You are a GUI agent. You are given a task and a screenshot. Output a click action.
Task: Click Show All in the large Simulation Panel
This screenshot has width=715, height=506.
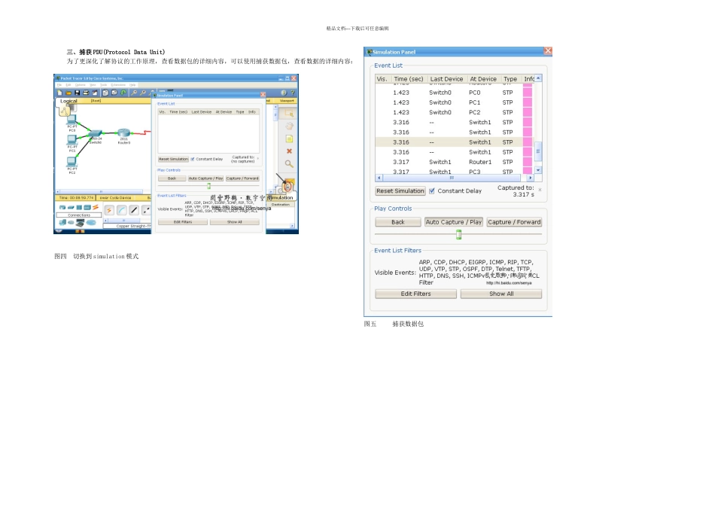point(501,294)
